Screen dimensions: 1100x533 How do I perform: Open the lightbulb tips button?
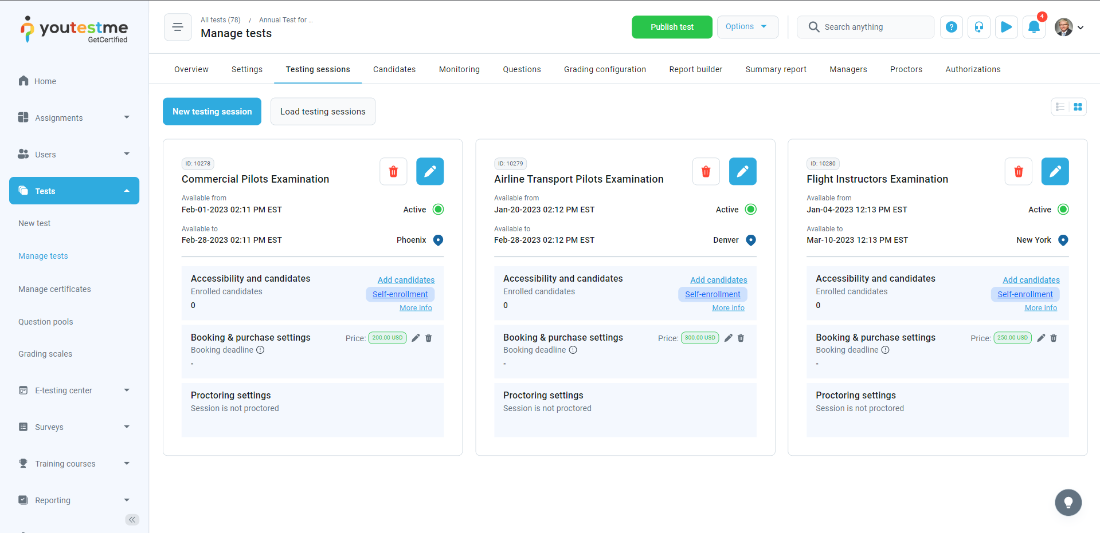pos(1068,503)
